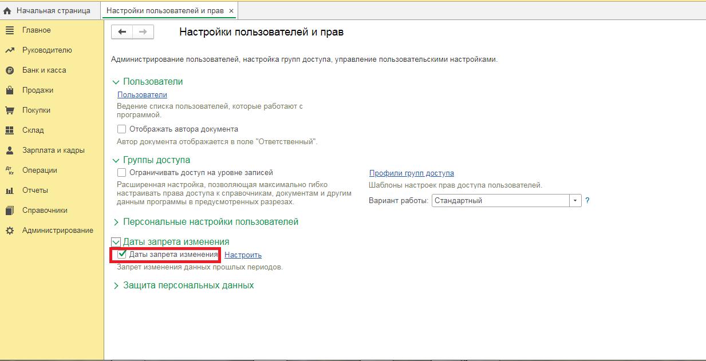The height and width of the screenshot is (361, 706).
Task: Click the Отчеты bar chart icon
Action: [x=9, y=191]
